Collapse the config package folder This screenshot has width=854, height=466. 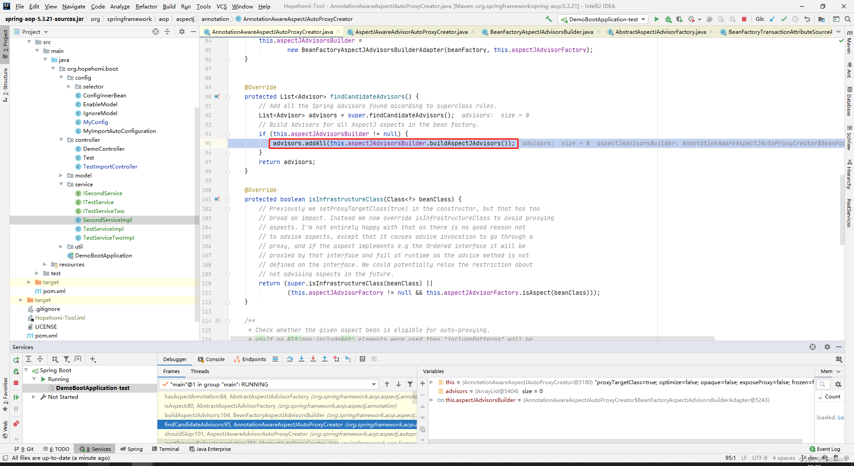pyautogui.click(x=61, y=77)
